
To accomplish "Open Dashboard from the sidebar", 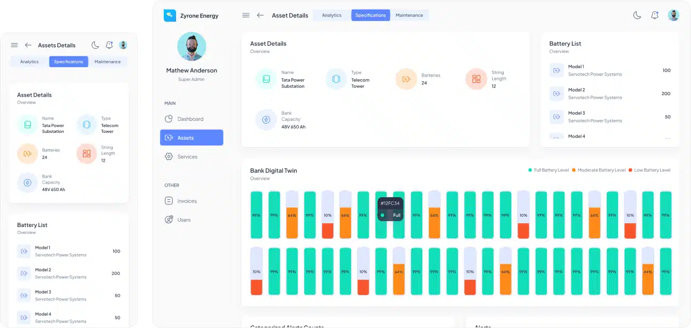I will coord(190,119).
